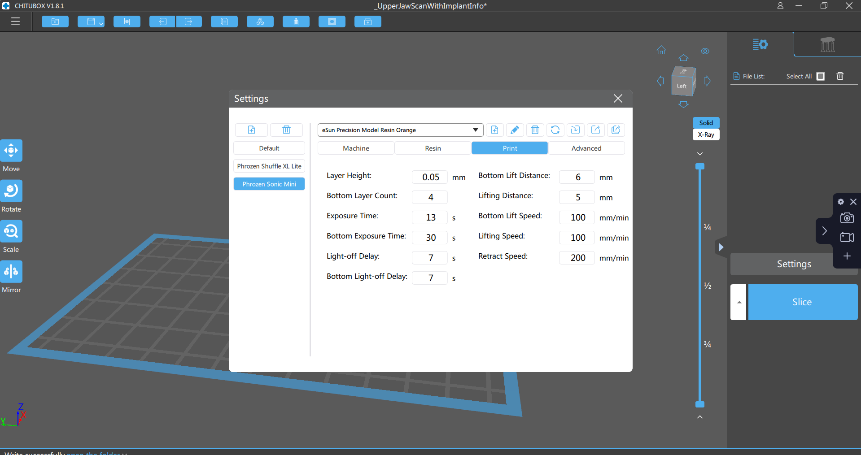Select the Phrozen Shuffle XL Lite profile
The image size is (861, 455).
pos(269,166)
